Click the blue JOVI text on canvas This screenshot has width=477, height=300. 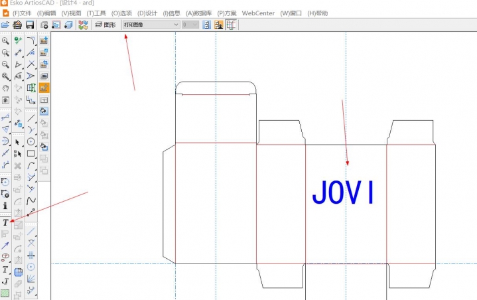(x=343, y=192)
